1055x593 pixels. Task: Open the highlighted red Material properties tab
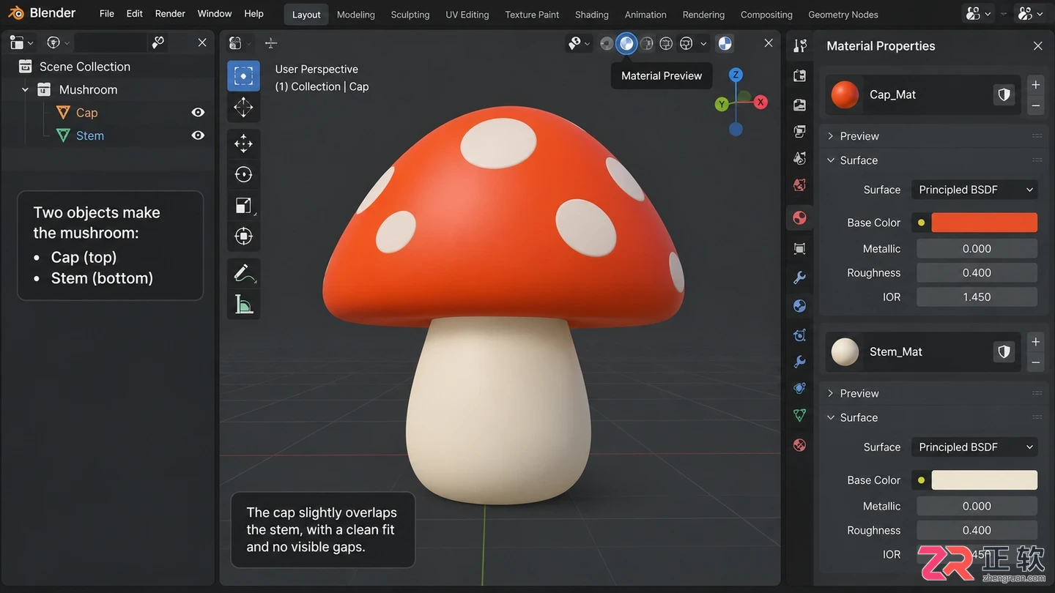[800, 217]
